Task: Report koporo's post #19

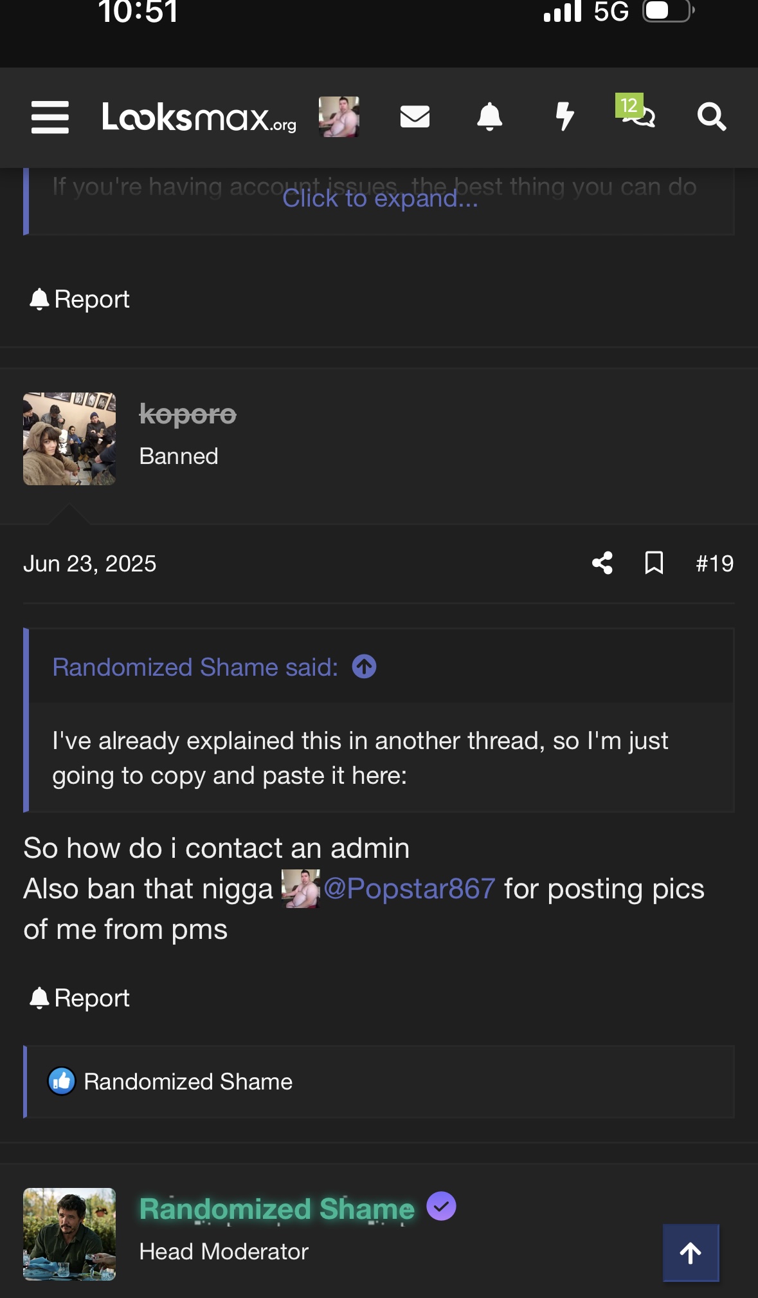Action: coord(80,998)
